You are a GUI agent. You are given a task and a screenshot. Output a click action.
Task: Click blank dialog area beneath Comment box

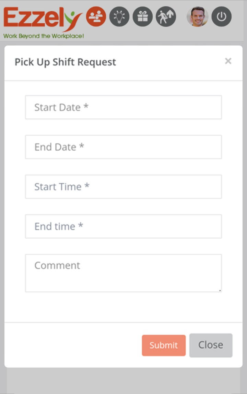[x=123, y=307]
